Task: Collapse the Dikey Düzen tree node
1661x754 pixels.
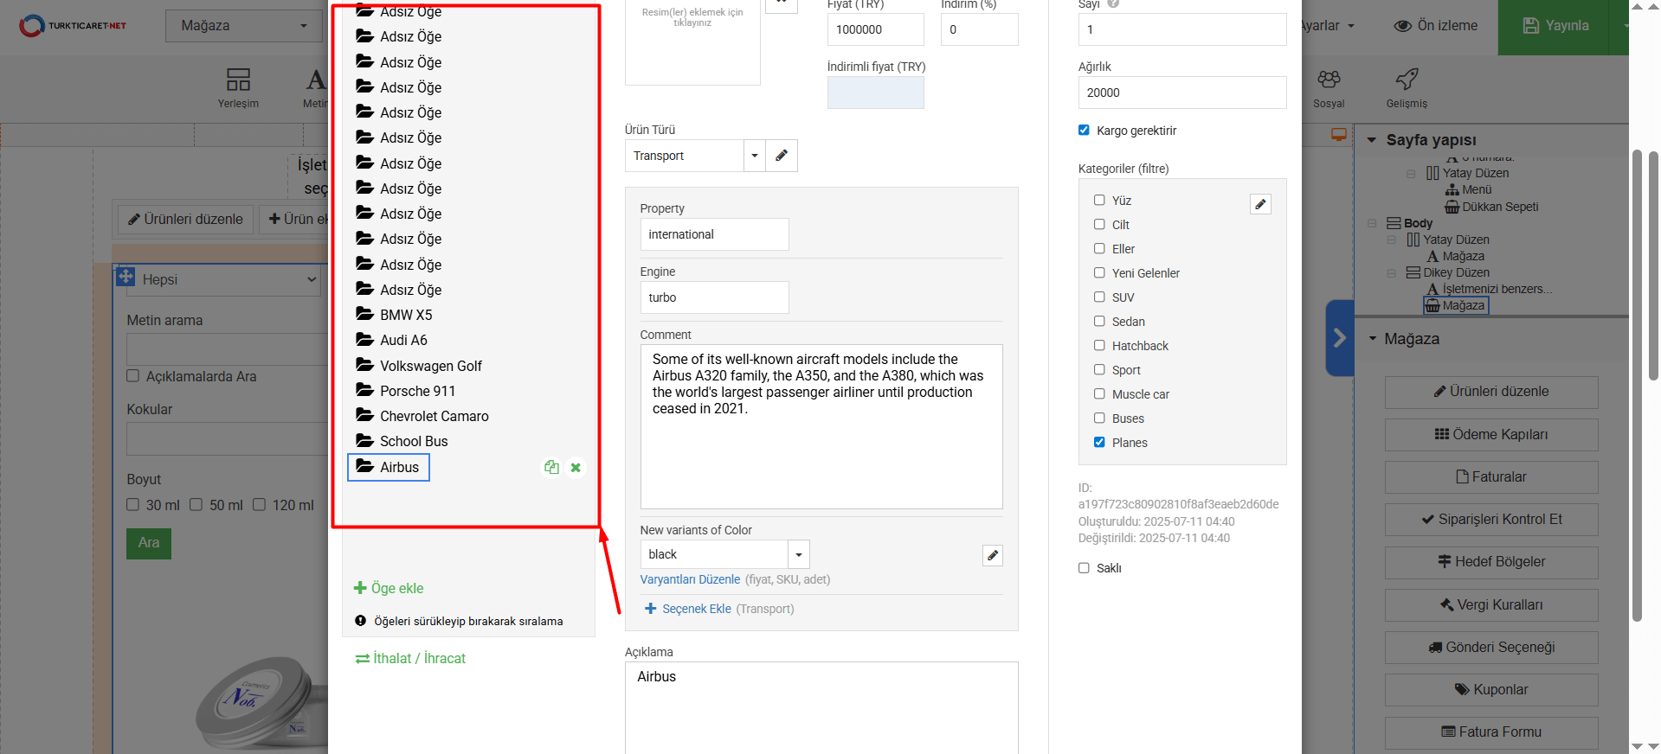Action: pyautogui.click(x=1391, y=272)
